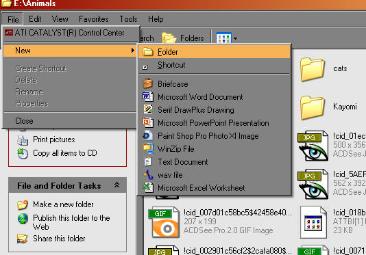366x255 pixels.
Task: Select the !cid_5AEF JPG file icon
Action: (313, 184)
